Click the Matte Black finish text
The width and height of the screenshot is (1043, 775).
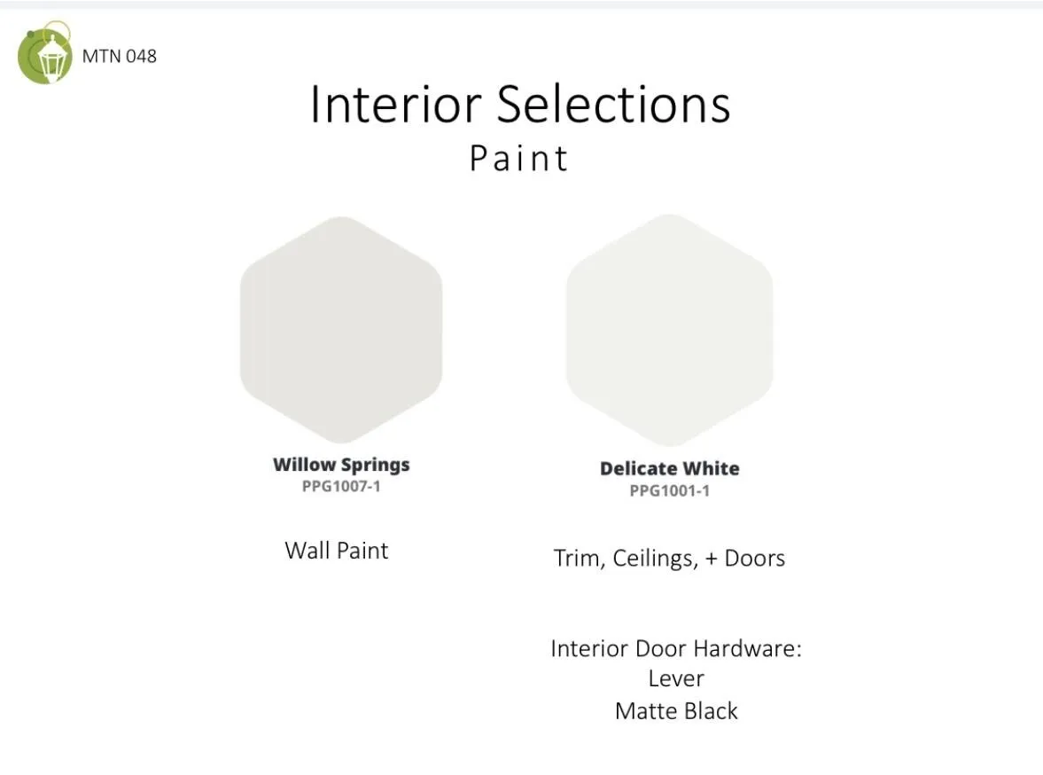(x=676, y=711)
